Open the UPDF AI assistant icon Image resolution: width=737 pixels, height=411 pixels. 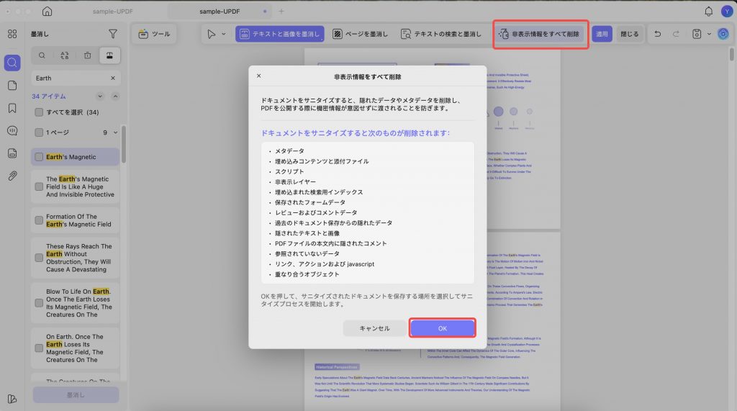(x=723, y=34)
